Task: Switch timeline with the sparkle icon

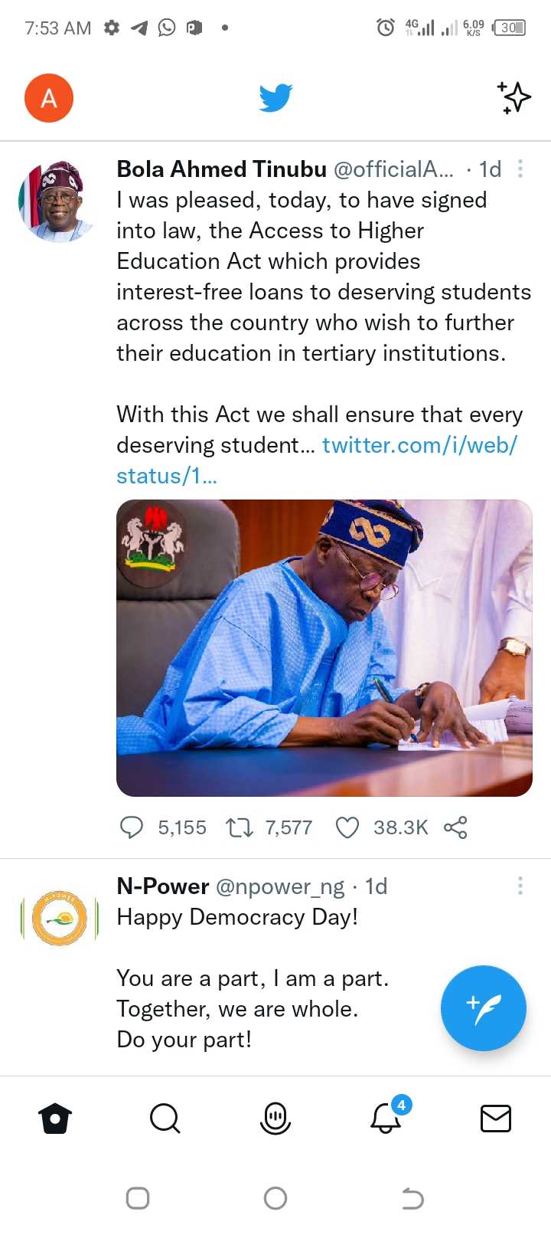Action: pyautogui.click(x=514, y=97)
